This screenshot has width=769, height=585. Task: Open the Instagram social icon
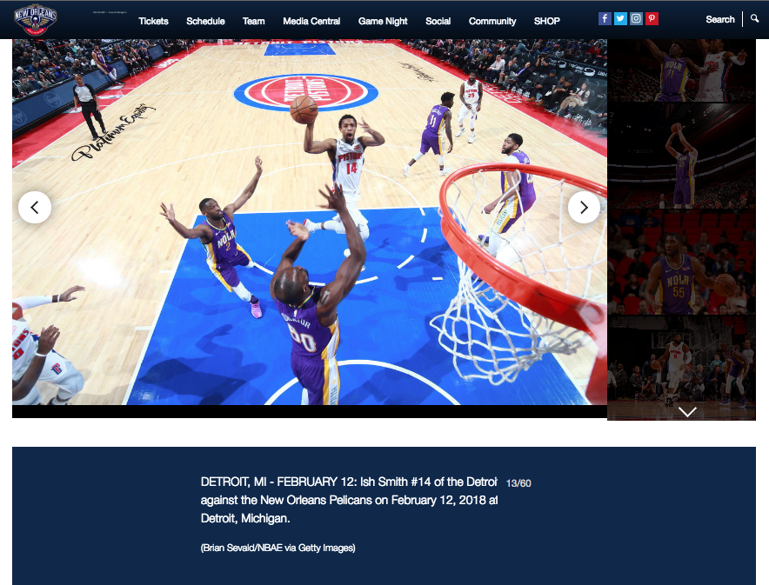(x=636, y=19)
